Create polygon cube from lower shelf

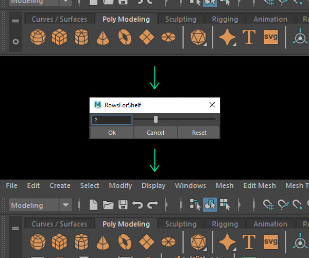coord(59,242)
